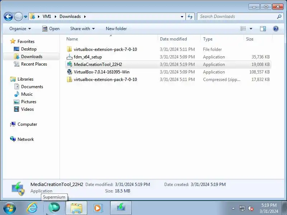This screenshot has width=287, height=215.
Task: Click the magnifier search icon
Action: point(279,16)
